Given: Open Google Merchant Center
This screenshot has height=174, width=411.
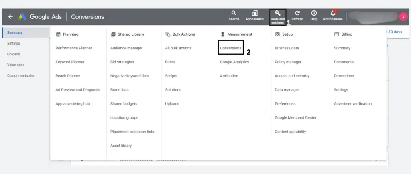Looking at the screenshot, I should click(296, 117).
